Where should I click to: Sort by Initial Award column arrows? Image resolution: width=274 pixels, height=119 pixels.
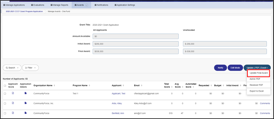[x=240, y=86]
